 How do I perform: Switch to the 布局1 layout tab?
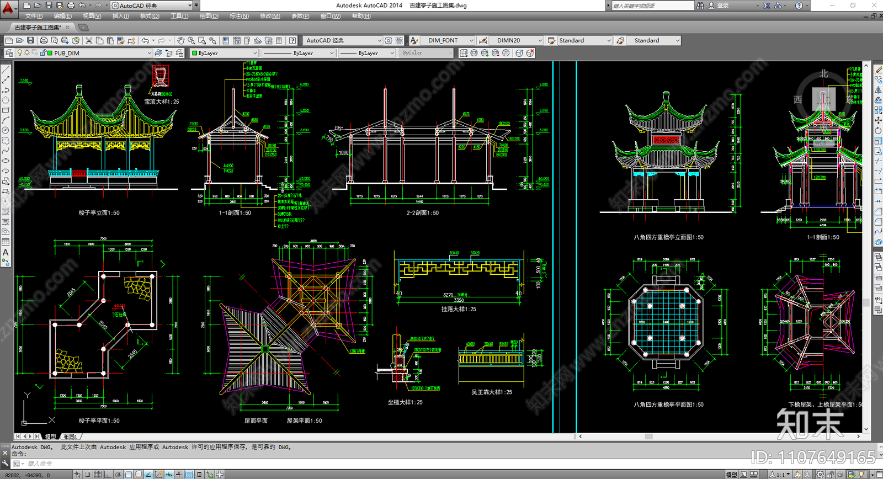(x=71, y=437)
